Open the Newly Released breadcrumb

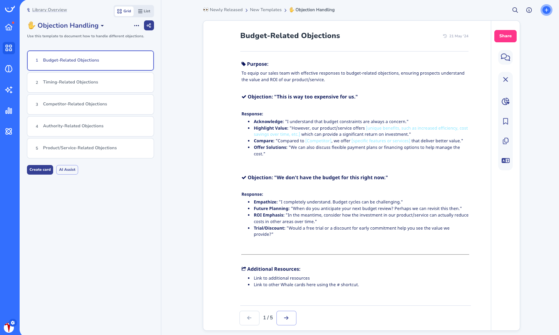click(226, 10)
